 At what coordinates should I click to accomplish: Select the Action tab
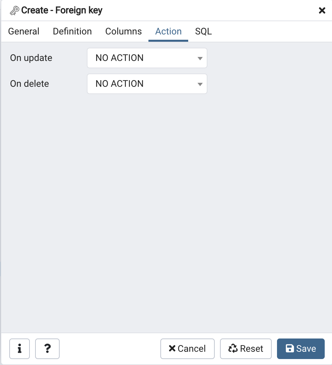pos(168,31)
